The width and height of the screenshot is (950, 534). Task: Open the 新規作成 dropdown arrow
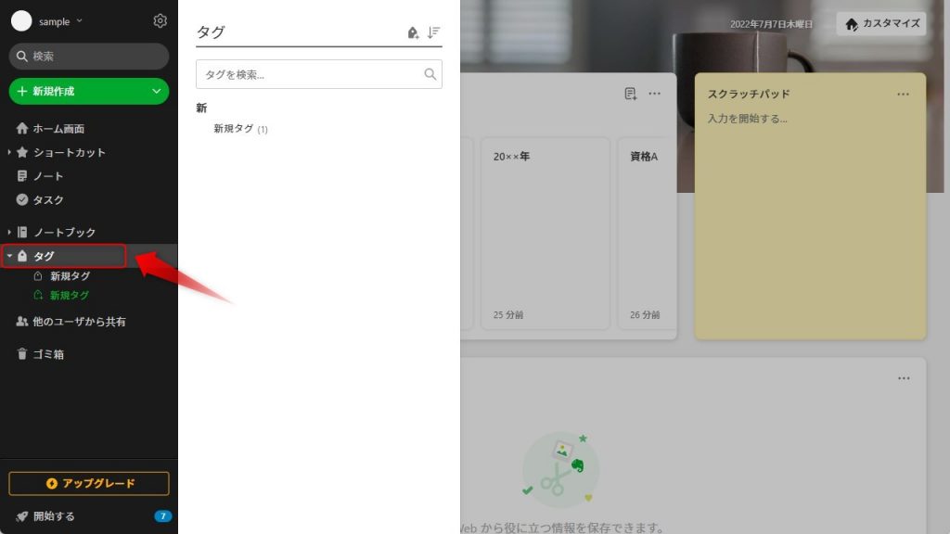(156, 92)
